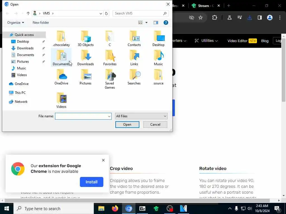Open the 3D Objects folder
This screenshot has width=286, height=214.
pyautogui.click(x=85, y=38)
